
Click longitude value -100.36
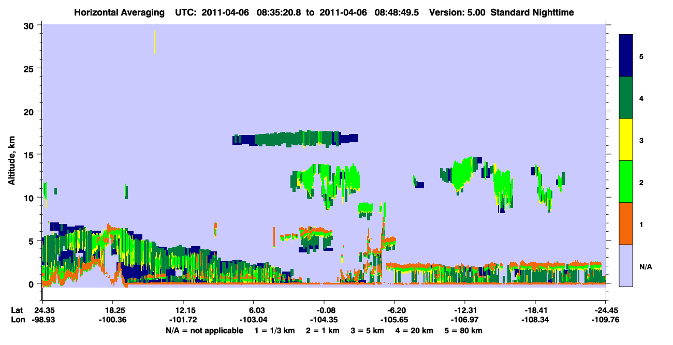pyautogui.click(x=113, y=320)
